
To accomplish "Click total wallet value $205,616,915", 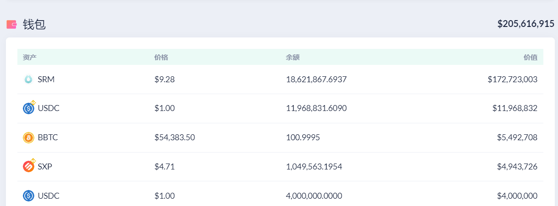I will tap(526, 24).
